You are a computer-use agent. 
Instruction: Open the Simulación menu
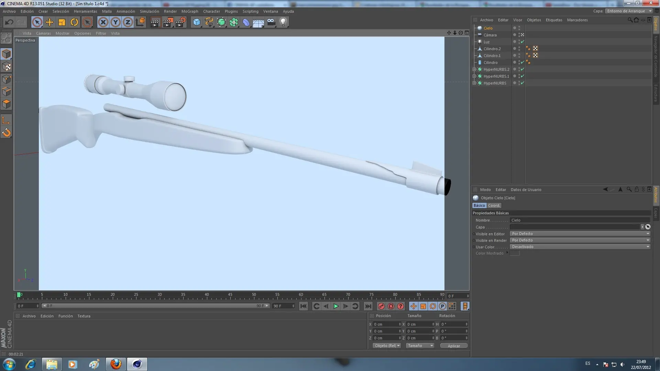[149, 11]
